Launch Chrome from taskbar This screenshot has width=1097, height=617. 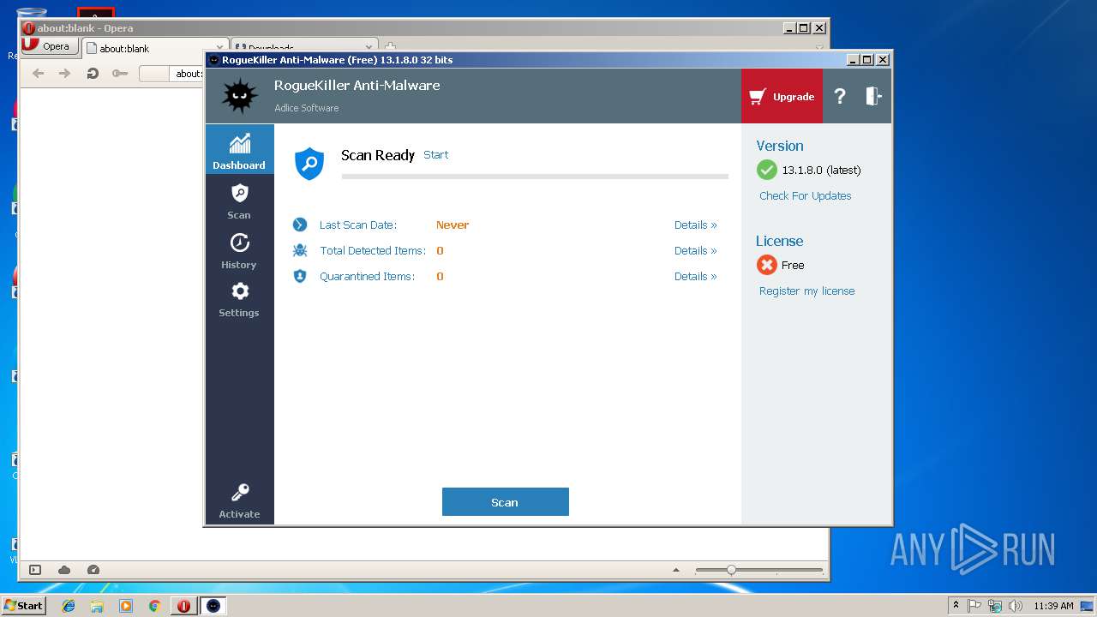[154, 606]
